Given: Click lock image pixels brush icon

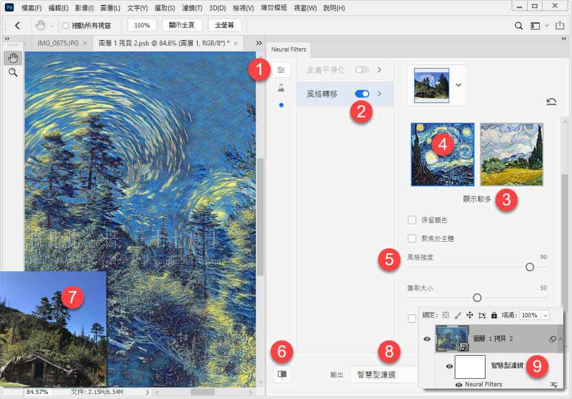Looking at the screenshot, I should click(x=458, y=315).
